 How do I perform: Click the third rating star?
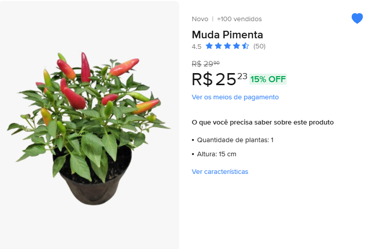coord(227,46)
